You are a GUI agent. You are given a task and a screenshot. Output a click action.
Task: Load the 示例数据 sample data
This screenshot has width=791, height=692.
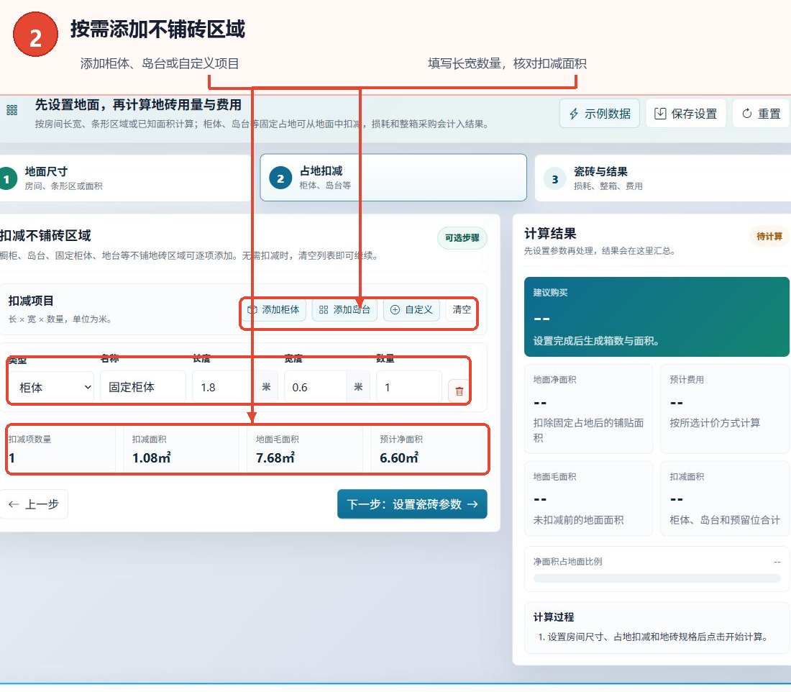point(599,114)
